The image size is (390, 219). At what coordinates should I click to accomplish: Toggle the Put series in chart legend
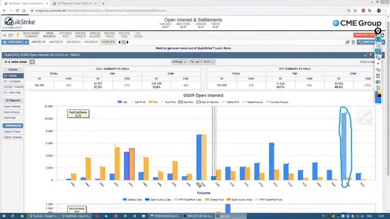(x=153, y=102)
